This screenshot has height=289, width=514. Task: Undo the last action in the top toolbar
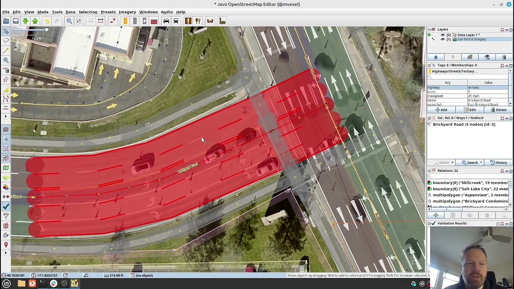(x=47, y=21)
